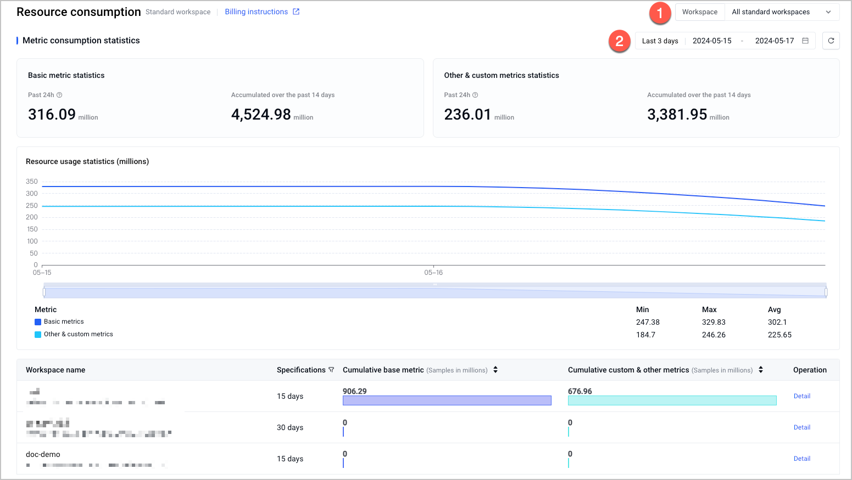Viewport: 852px width, 480px height.
Task: Click the Other & custom metrics legend label
Action: 79,334
